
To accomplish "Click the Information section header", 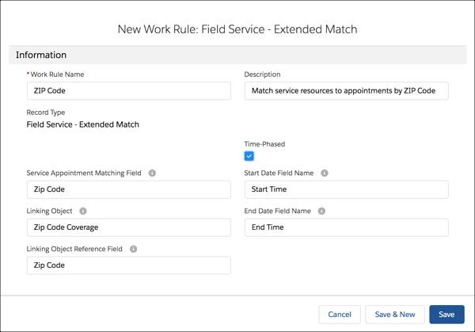I will coord(237,55).
